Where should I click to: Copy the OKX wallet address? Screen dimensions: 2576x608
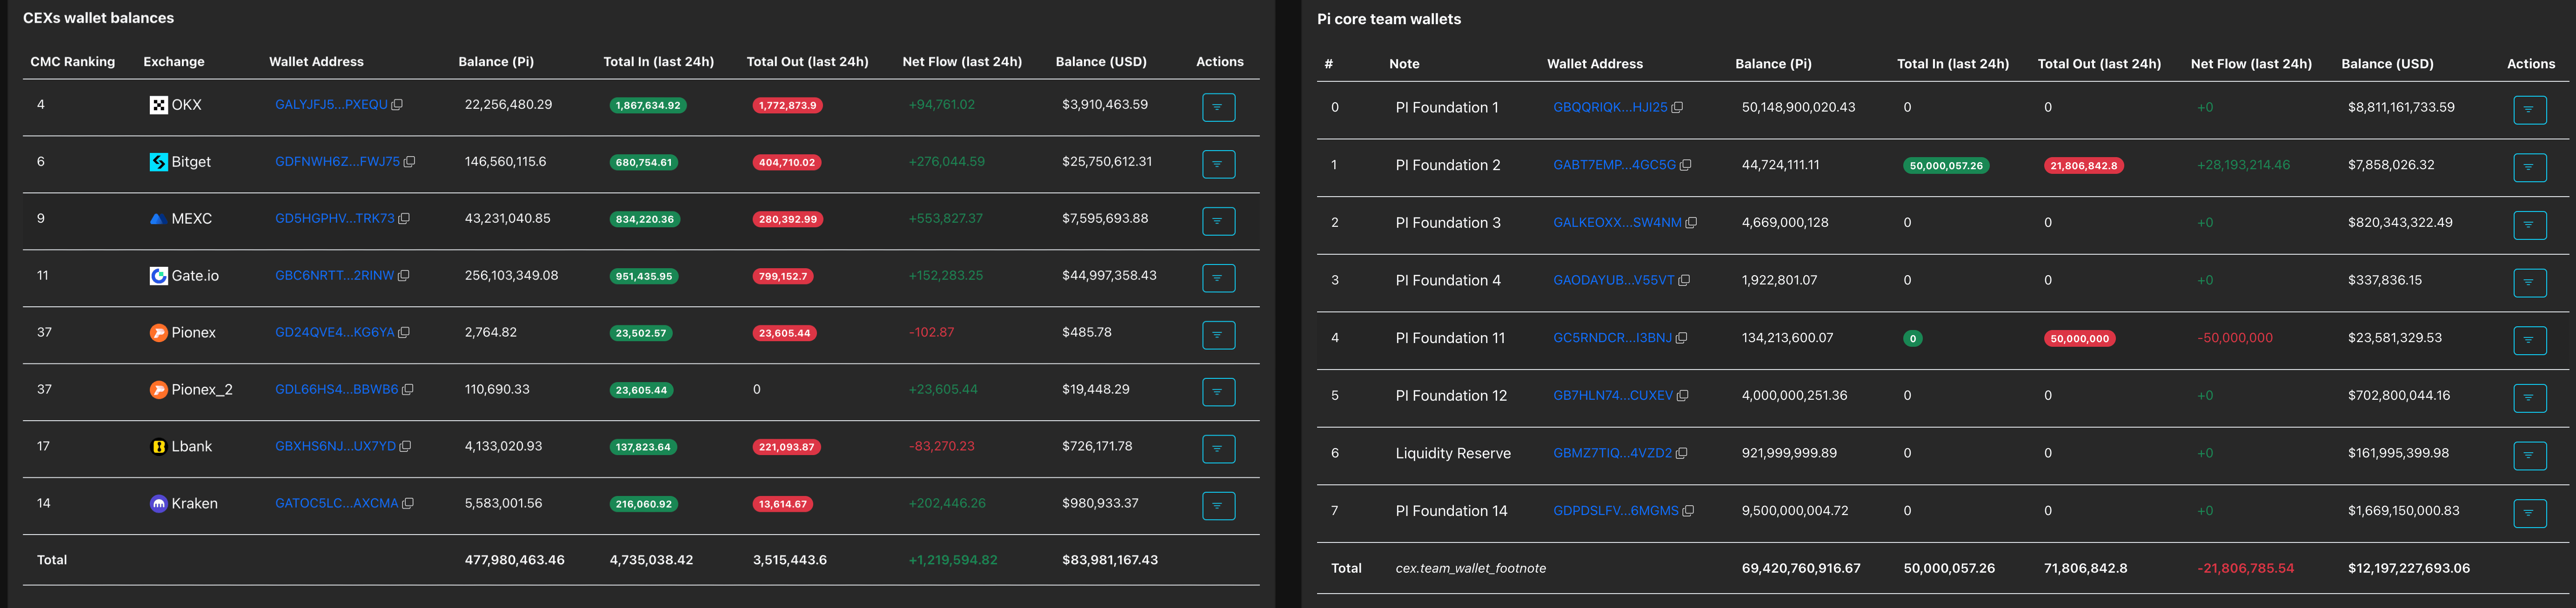point(397,105)
